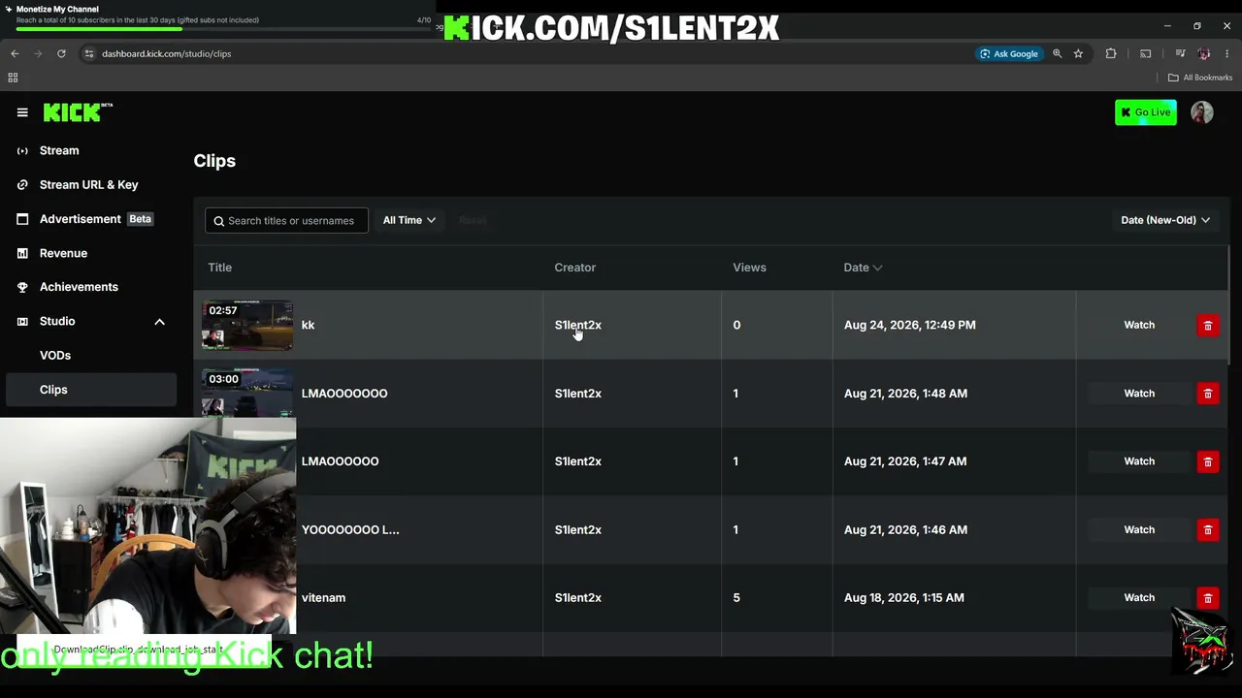Focus the Search titles or usernames field
The image size is (1242, 698).
(286, 221)
